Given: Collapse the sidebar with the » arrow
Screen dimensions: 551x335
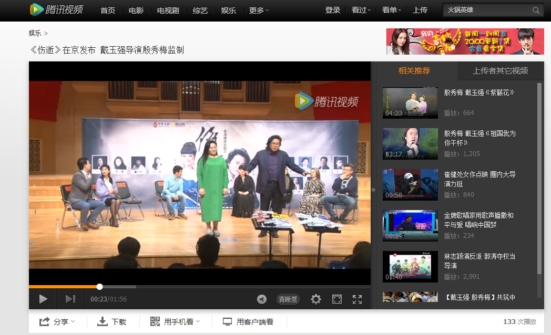Looking at the screenshot, I should (373, 189).
